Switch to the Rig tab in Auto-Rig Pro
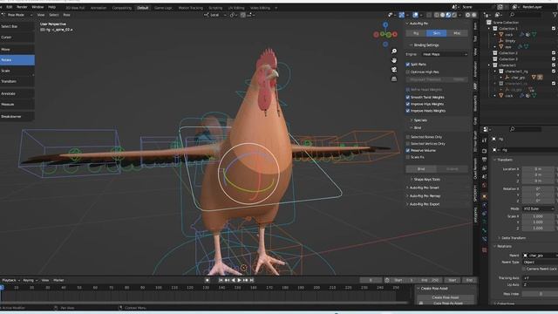The image size is (558, 314). click(x=416, y=33)
